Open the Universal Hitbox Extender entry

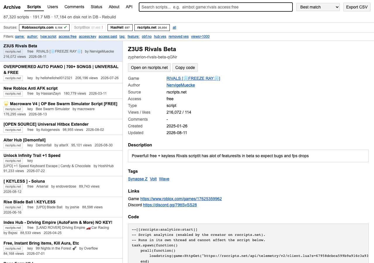61,127
